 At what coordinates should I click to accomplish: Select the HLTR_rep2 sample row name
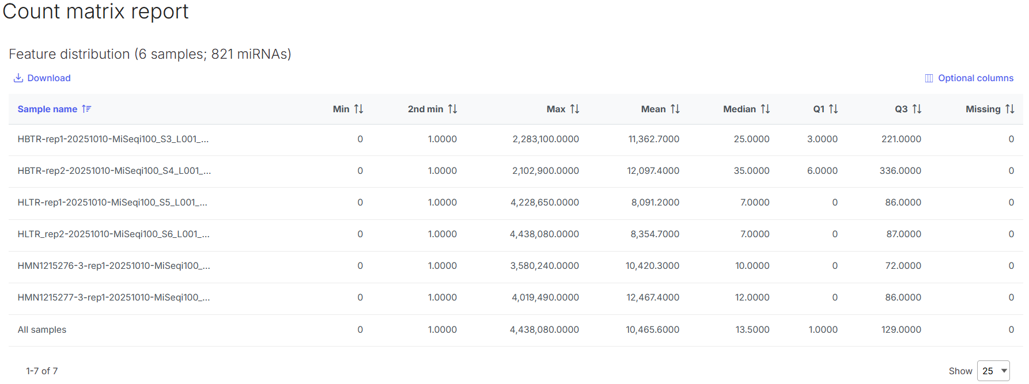113,234
